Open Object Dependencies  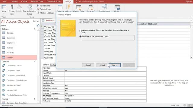tap(117, 8)
